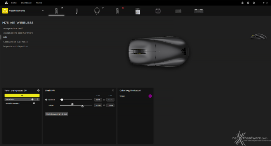271x146 pixels.
Task: Click the Modalità HW DPI 1 hardware icon
Action: click(34, 104)
